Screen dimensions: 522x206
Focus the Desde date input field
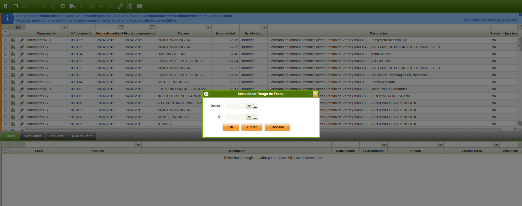tap(236, 106)
